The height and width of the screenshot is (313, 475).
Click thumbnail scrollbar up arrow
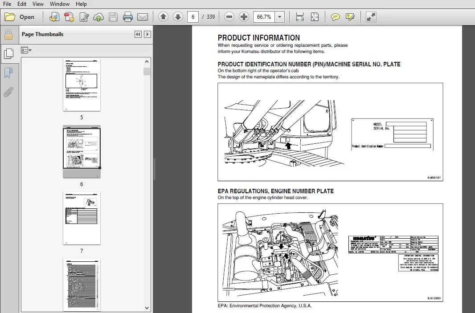coord(147,61)
